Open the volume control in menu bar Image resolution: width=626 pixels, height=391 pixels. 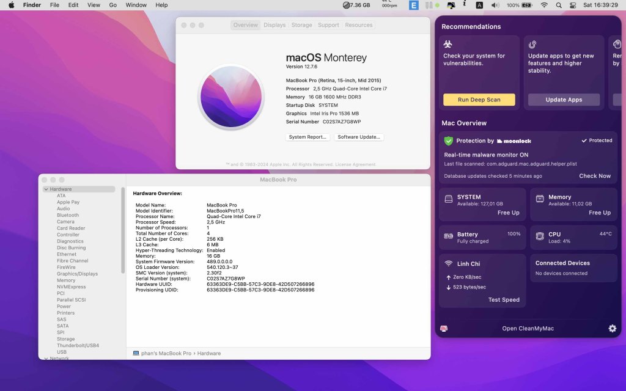click(x=495, y=5)
